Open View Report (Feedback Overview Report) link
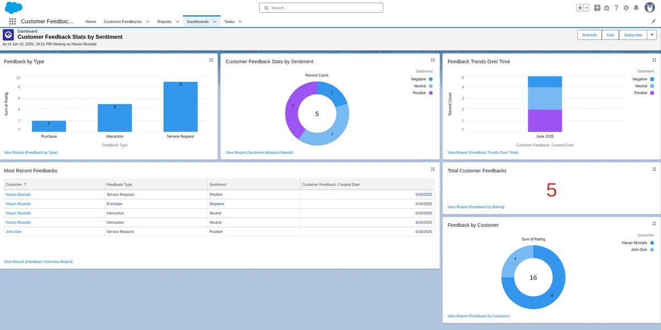 [x=38, y=261]
